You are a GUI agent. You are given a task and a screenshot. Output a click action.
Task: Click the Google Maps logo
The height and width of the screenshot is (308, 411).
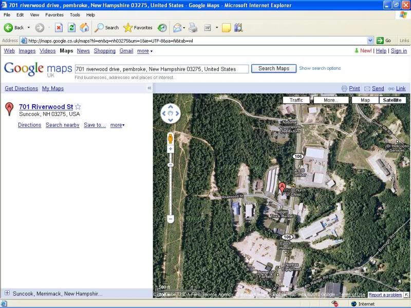38,69
